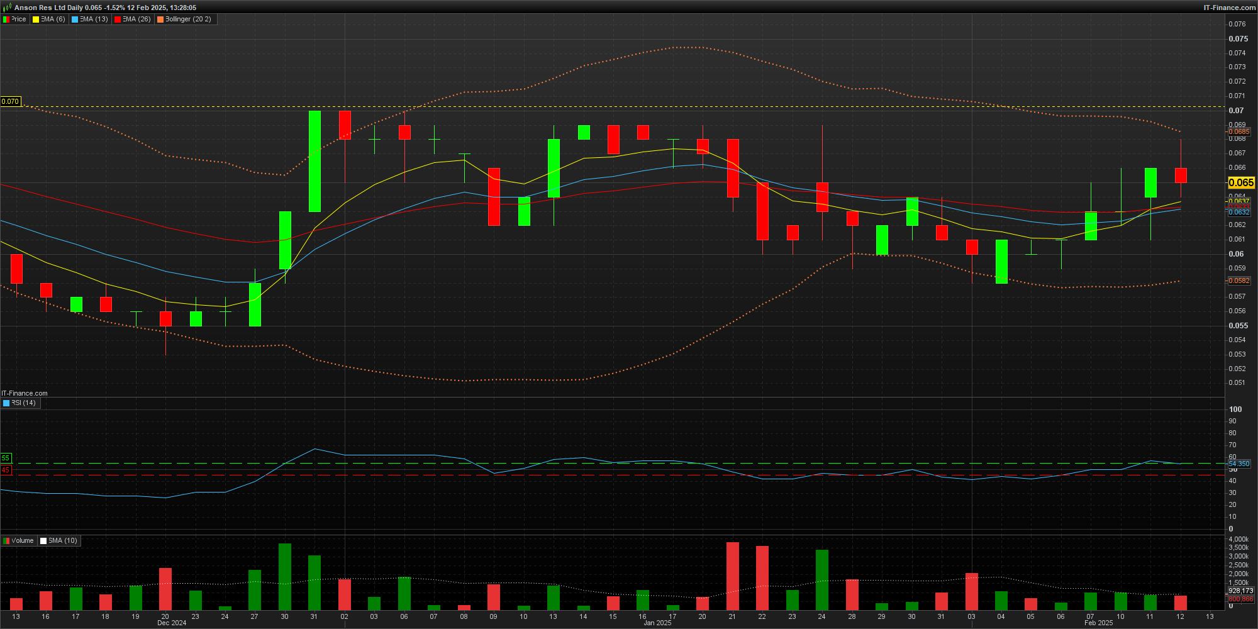Image resolution: width=1258 pixels, height=629 pixels.
Task: Click the 0.070 horizontal line price tag
Action: 10,101
